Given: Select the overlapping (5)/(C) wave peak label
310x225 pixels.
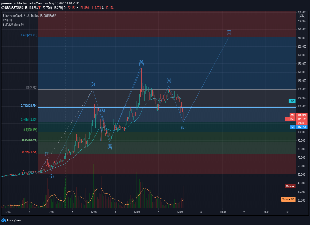Looking at the screenshot, I should click(141, 63).
